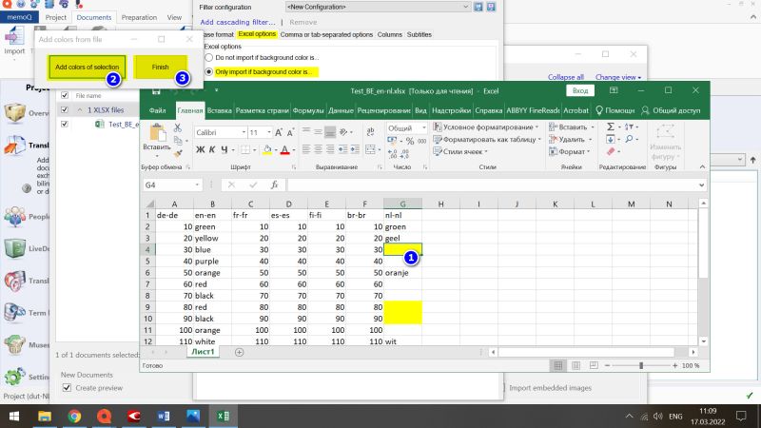The width and height of the screenshot is (761, 428).
Task: Click the percent style icon
Action: (410, 141)
